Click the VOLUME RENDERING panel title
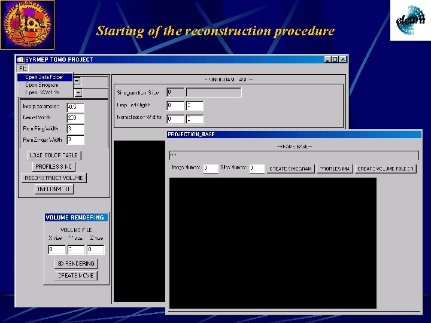431x323 pixels. (x=76, y=218)
